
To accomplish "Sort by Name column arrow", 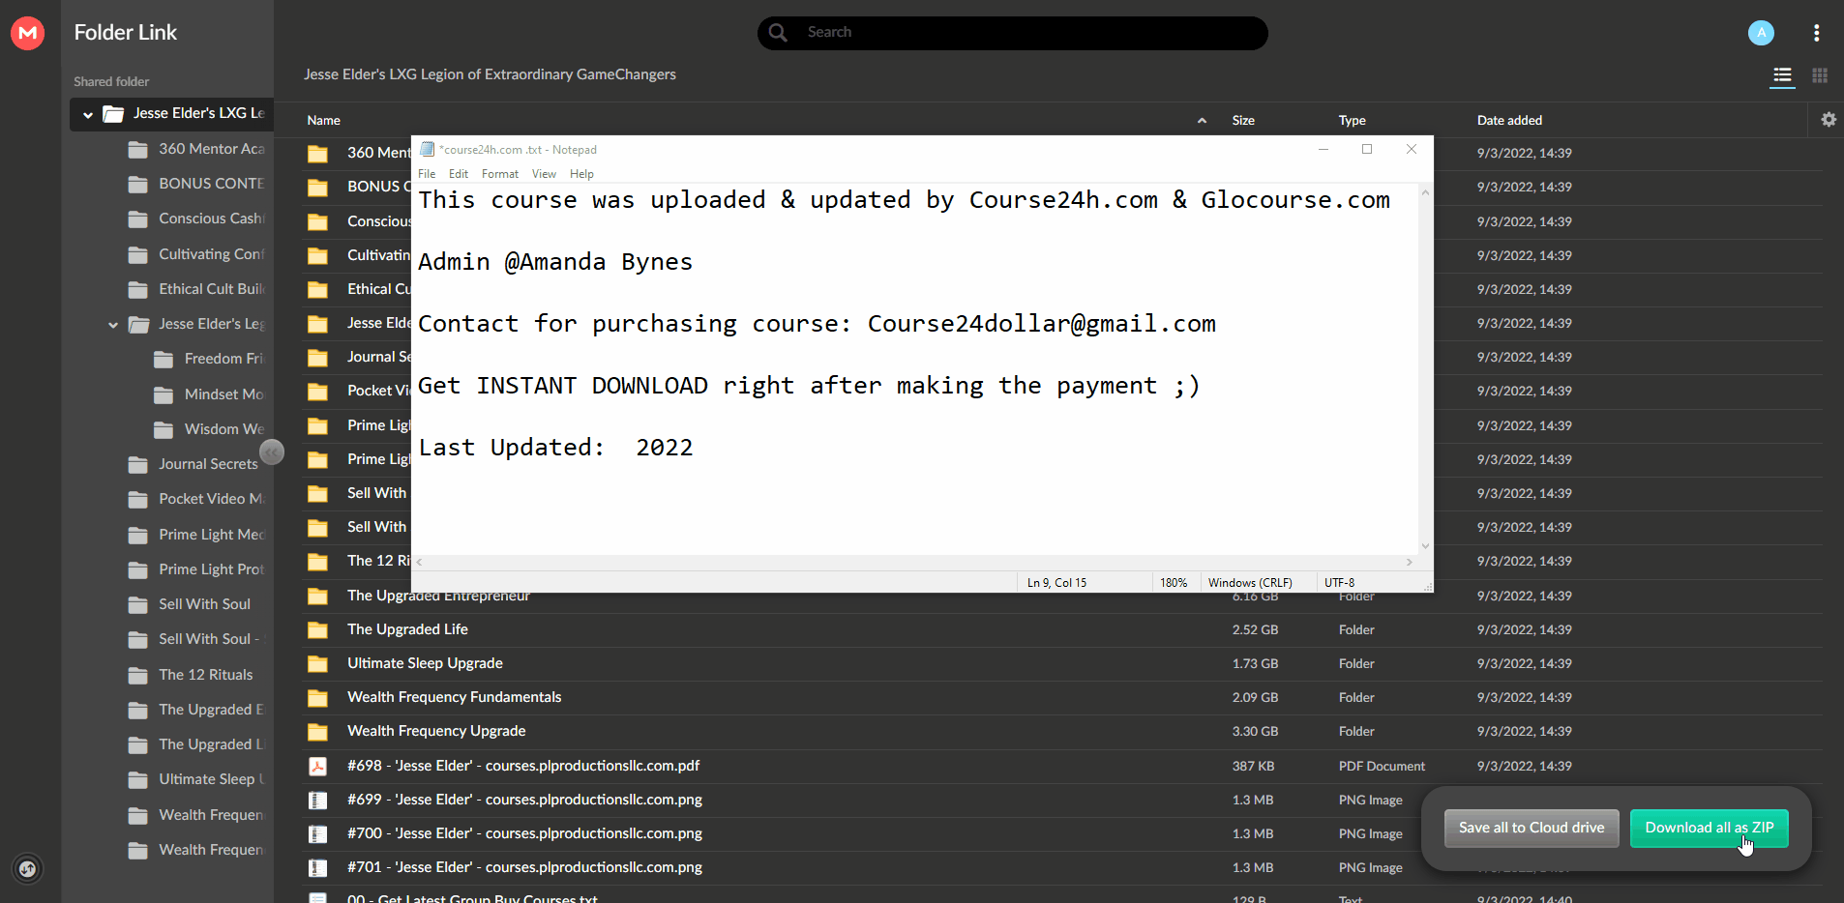I will coord(1202,120).
